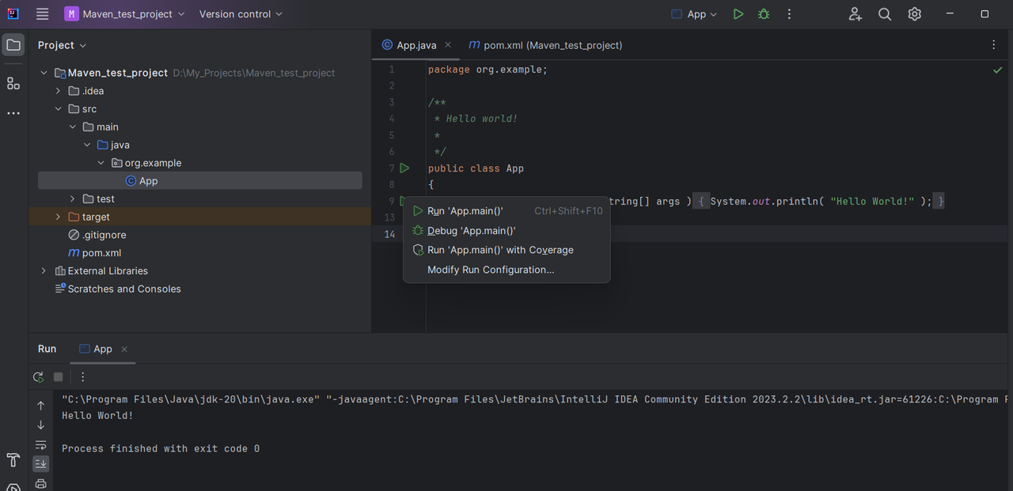The width and height of the screenshot is (1013, 491).
Task: Rerun App using console rerun icon
Action: coord(38,377)
